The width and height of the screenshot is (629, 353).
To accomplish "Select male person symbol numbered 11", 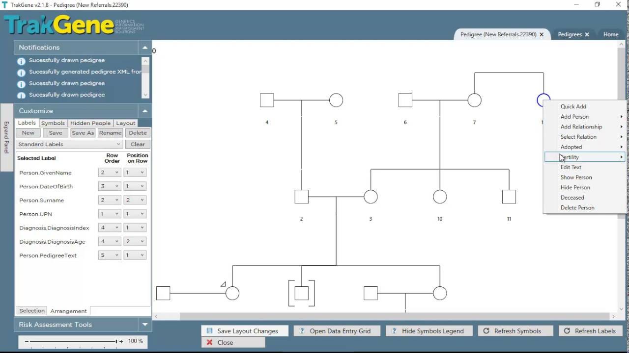I will (x=509, y=197).
